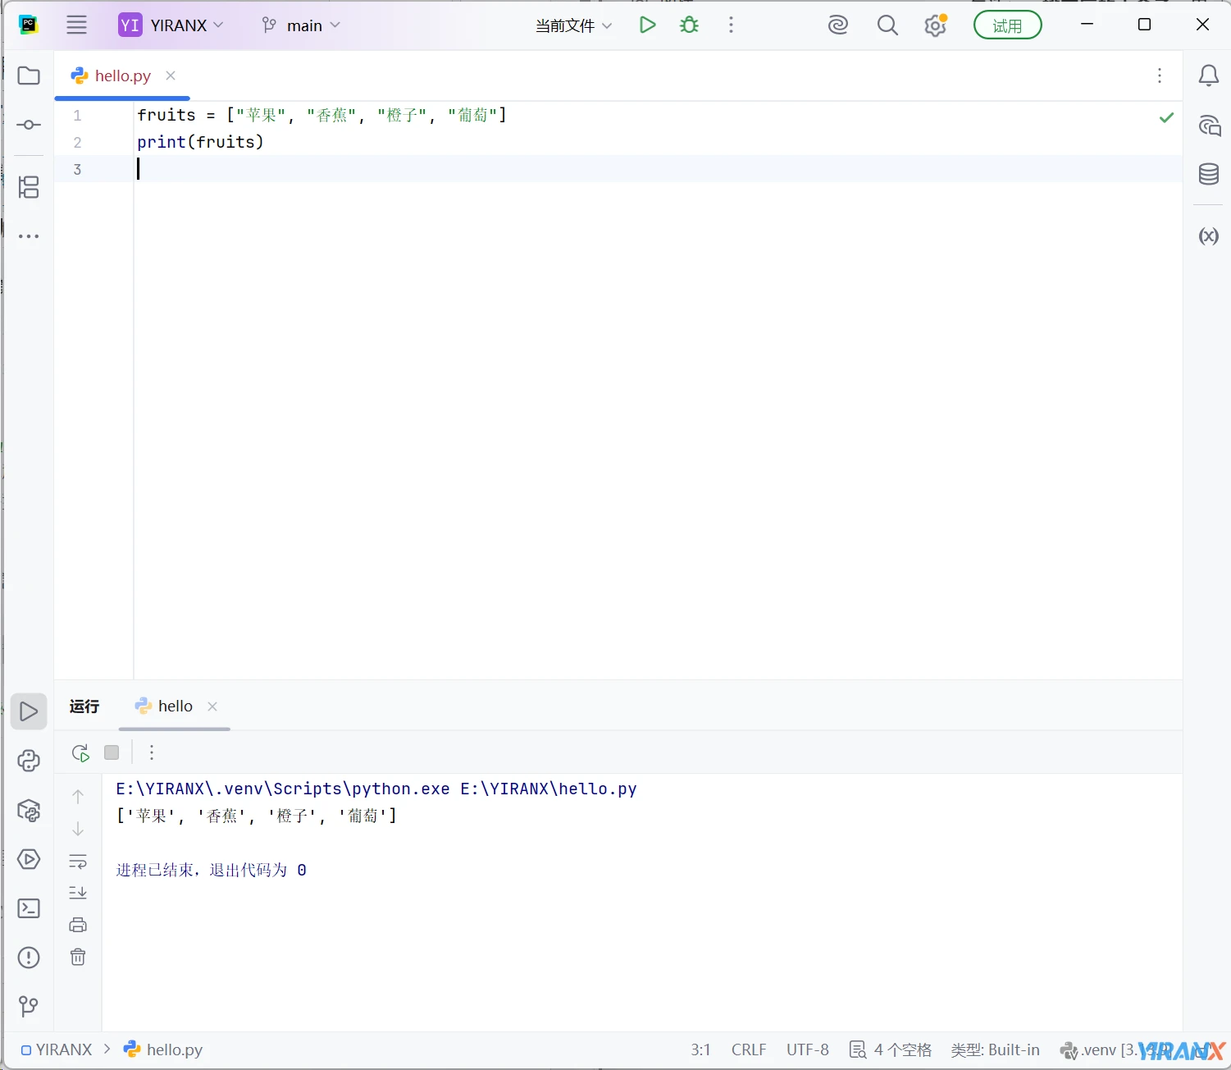Show more tool windows ellipsis in left sidebar

[x=29, y=236]
